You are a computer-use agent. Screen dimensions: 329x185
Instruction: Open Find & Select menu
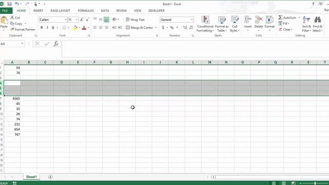(318, 24)
